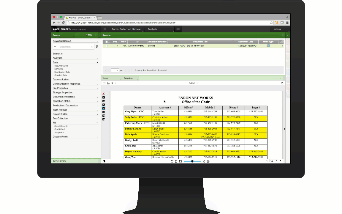Click the New search button
342x214 pixels.
89,35
